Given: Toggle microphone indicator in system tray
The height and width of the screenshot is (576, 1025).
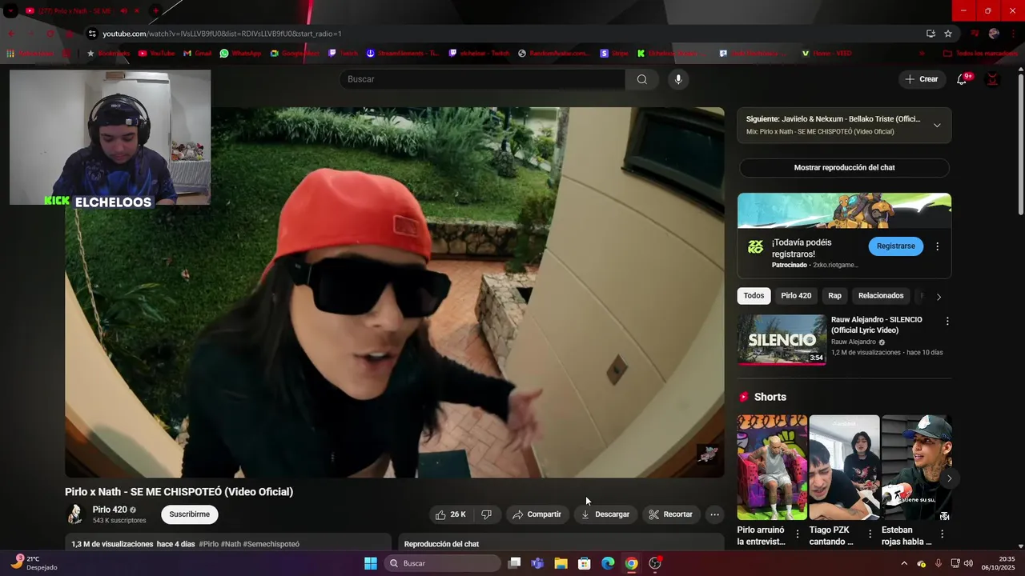Looking at the screenshot, I should (x=938, y=563).
